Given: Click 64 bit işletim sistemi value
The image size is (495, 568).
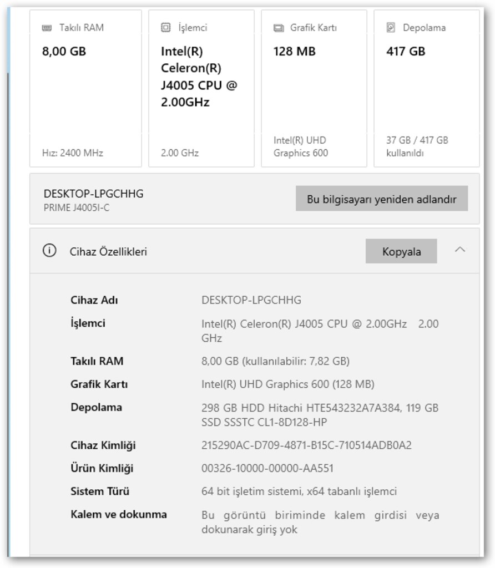Looking at the screenshot, I should click(x=299, y=491).
